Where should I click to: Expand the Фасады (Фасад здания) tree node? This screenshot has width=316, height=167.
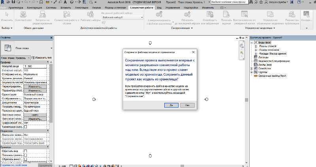point(256,53)
